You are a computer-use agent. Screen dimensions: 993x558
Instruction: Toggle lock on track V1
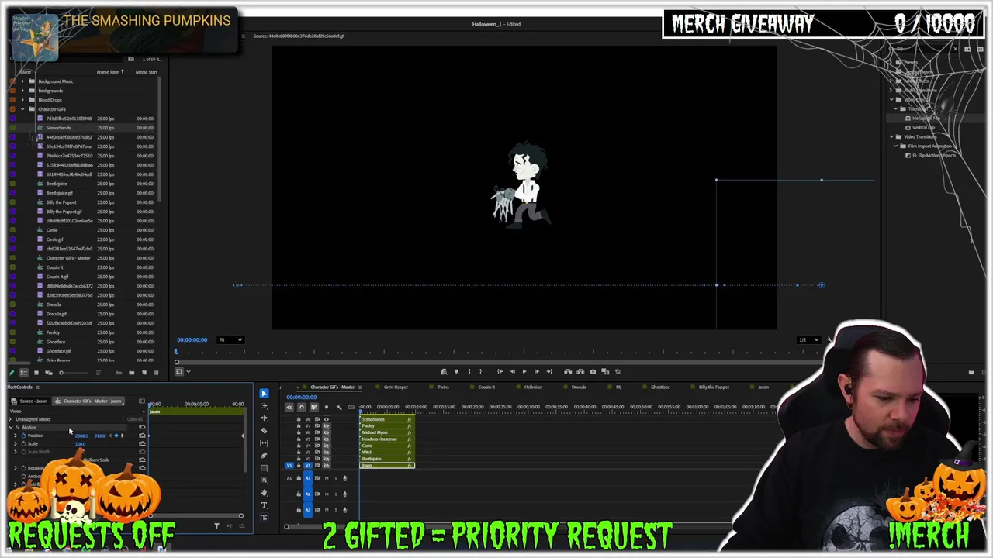[299, 466]
